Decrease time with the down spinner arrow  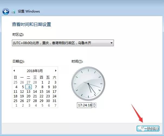pos(94,106)
